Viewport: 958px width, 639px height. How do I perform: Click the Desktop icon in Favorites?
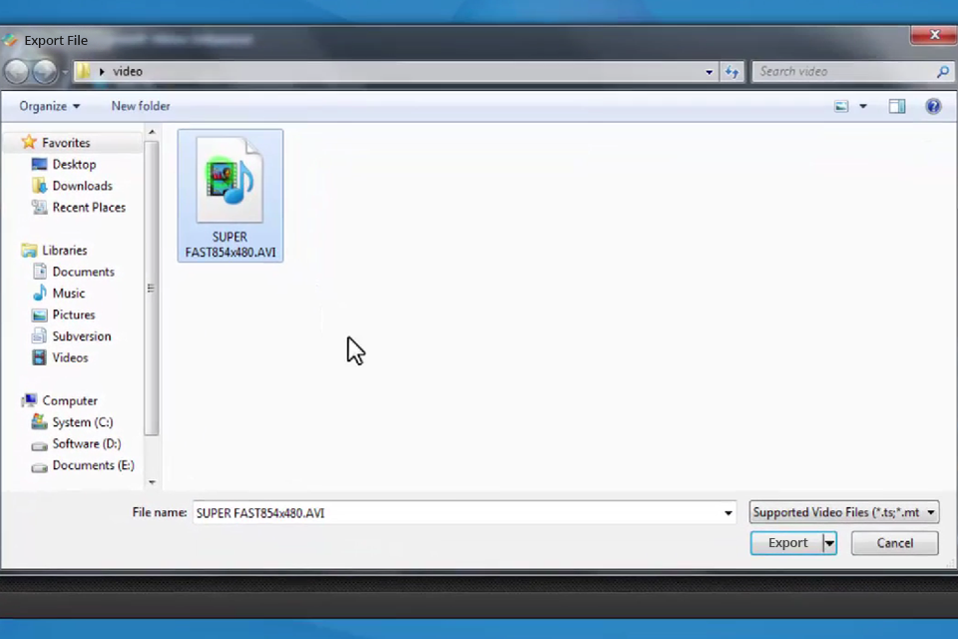point(39,164)
